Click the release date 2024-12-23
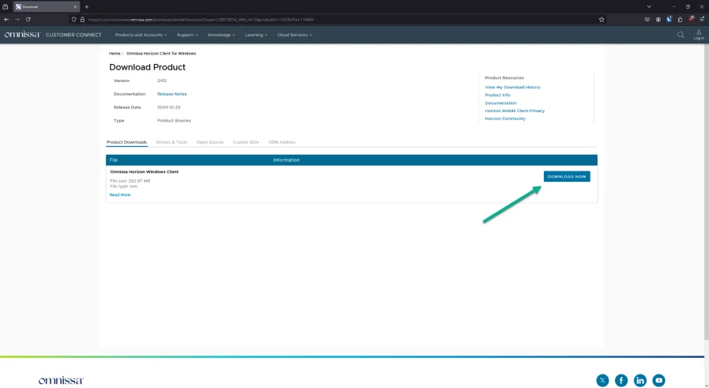The height and width of the screenshot is (388, 709). click(x=168, y=107)
